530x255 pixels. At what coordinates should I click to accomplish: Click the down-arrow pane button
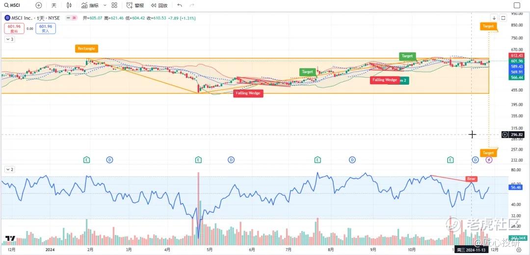[494, 18]
